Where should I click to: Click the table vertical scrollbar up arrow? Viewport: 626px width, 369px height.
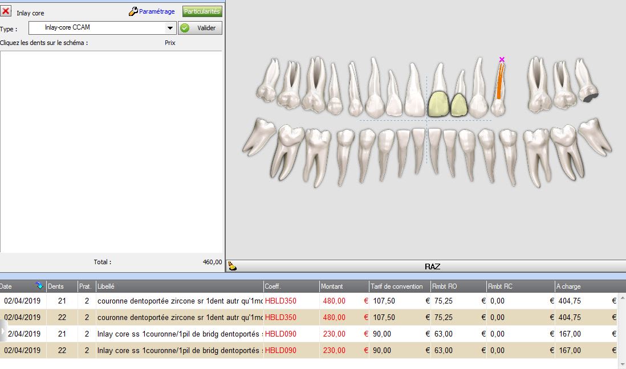[x=622, y=298]
